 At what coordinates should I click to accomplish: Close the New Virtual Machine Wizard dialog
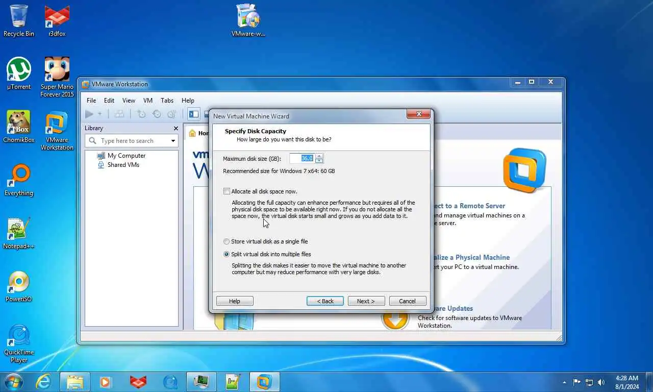419,114
